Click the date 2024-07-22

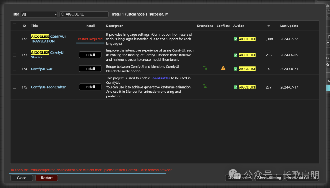(289, 39)
